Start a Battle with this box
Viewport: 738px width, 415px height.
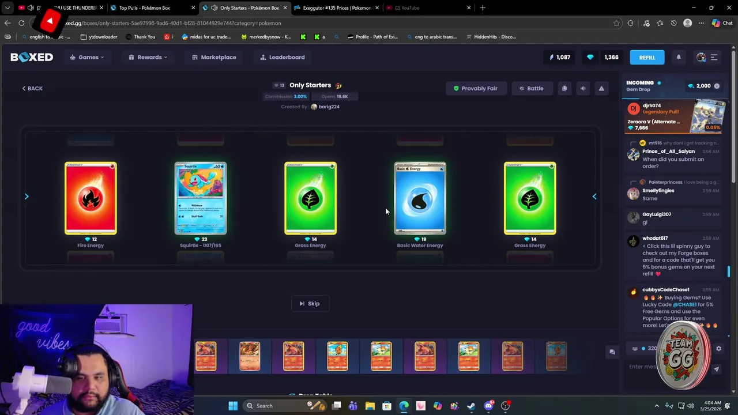531,88
